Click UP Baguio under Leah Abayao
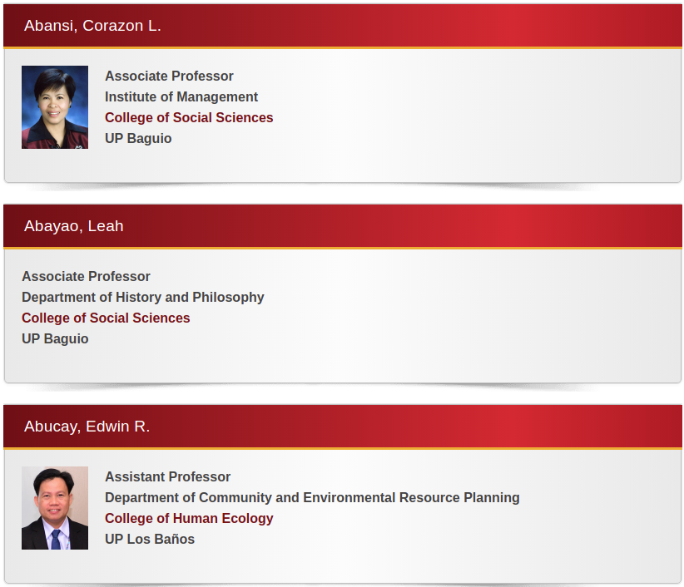The width and height of the screenshot is (684, 587). point(56,339)
